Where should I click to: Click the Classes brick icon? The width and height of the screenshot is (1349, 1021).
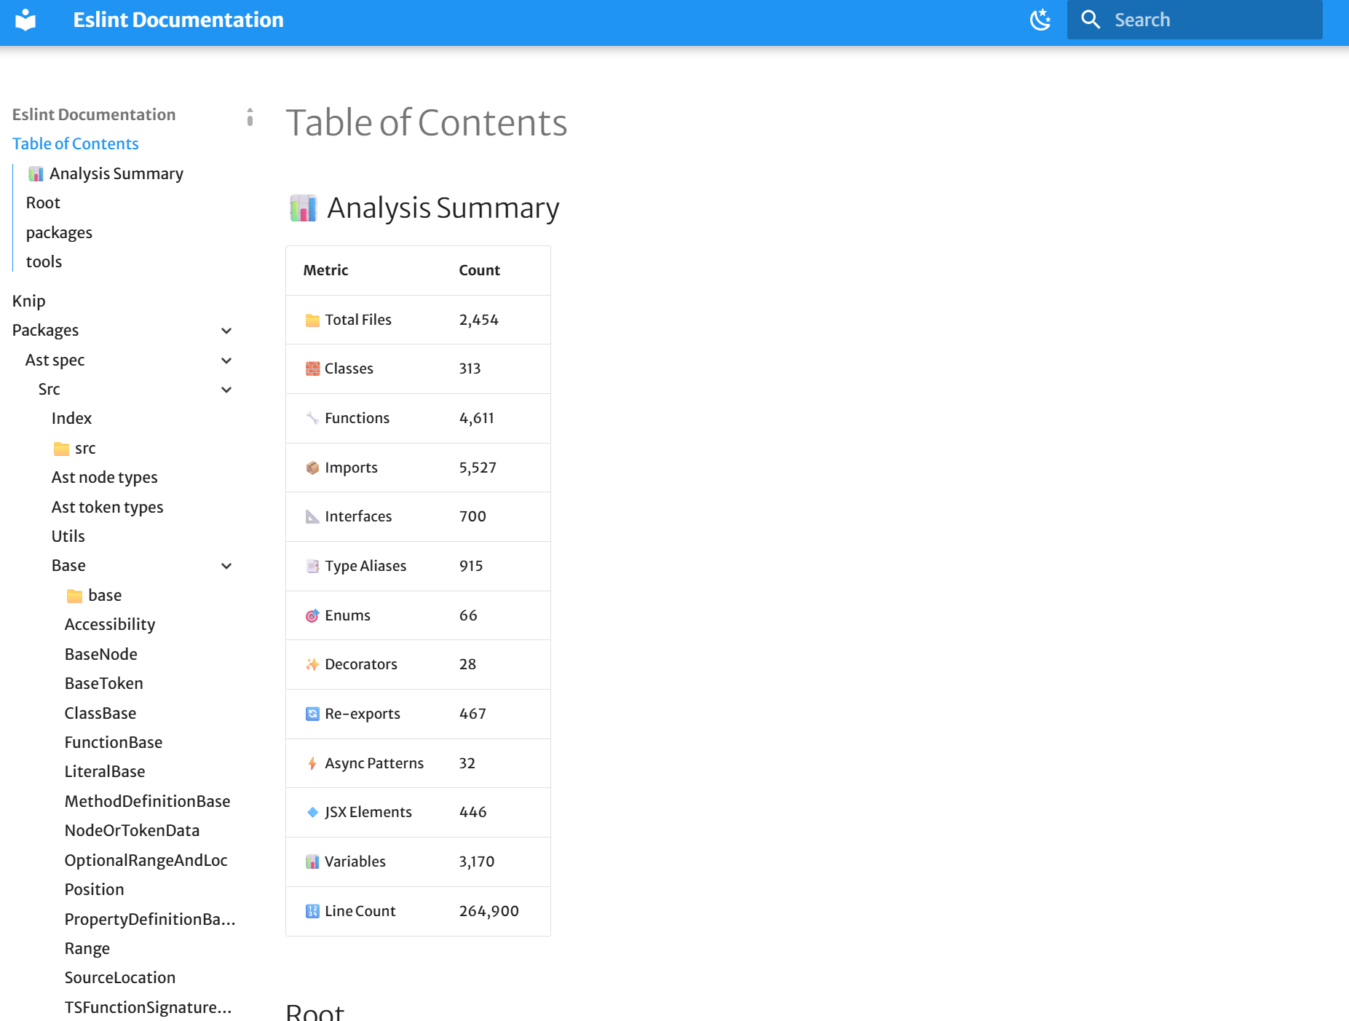coord(312,369)
